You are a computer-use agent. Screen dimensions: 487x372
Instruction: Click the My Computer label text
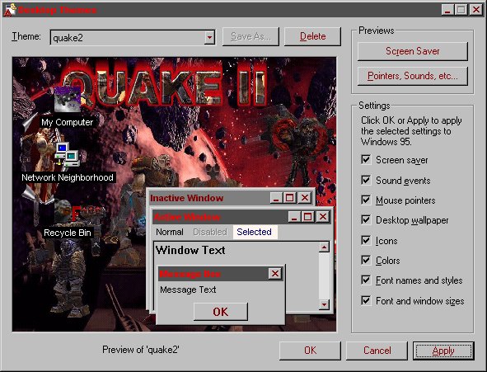[x=68, y=122]
